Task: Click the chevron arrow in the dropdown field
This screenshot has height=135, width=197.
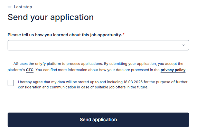Action: pyautogui.click(x=184, y=45)
